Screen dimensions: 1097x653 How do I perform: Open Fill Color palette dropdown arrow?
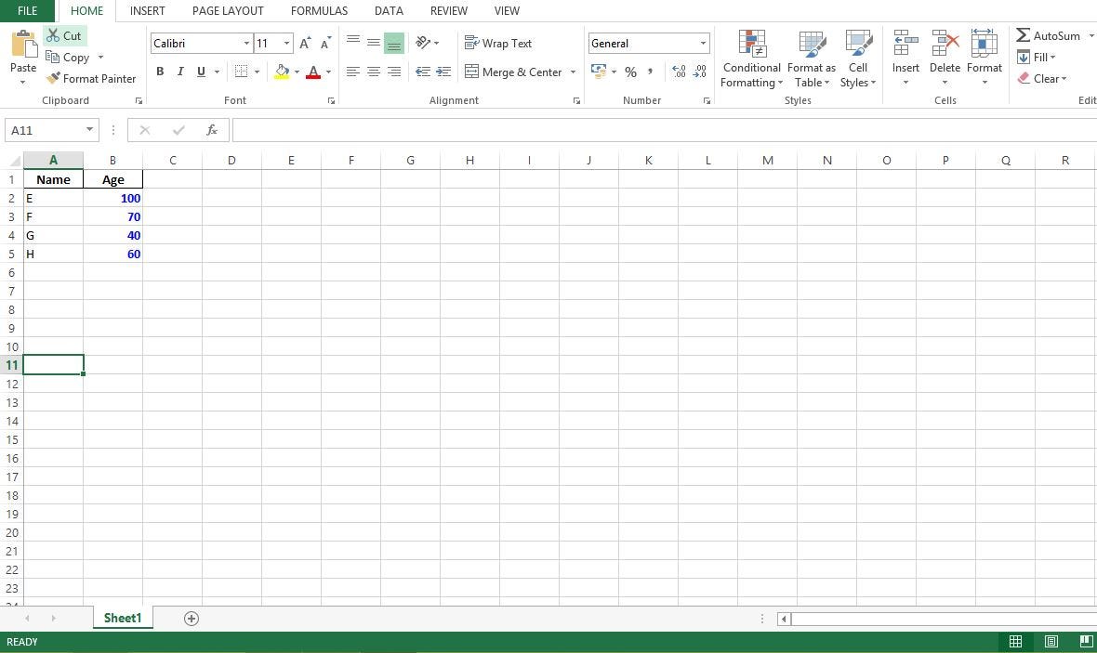coord(297,72)
